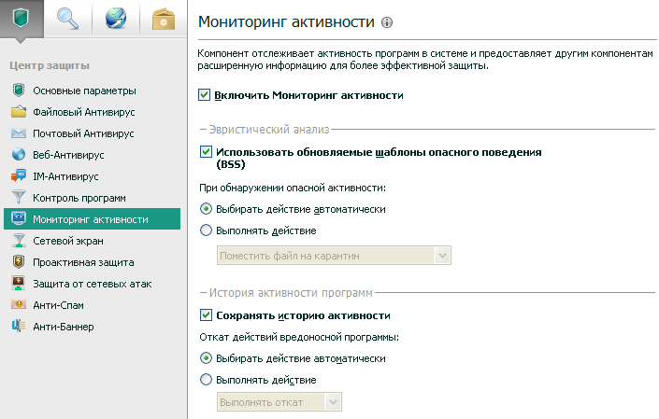Open the Выполнять откат dropdown
Image resolution: width=659 pixels, height=419 pixels.
point(279,401)
